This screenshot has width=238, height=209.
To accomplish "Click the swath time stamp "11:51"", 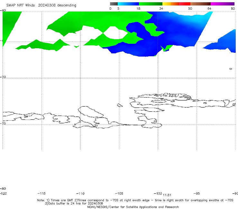I will point(167,195).
